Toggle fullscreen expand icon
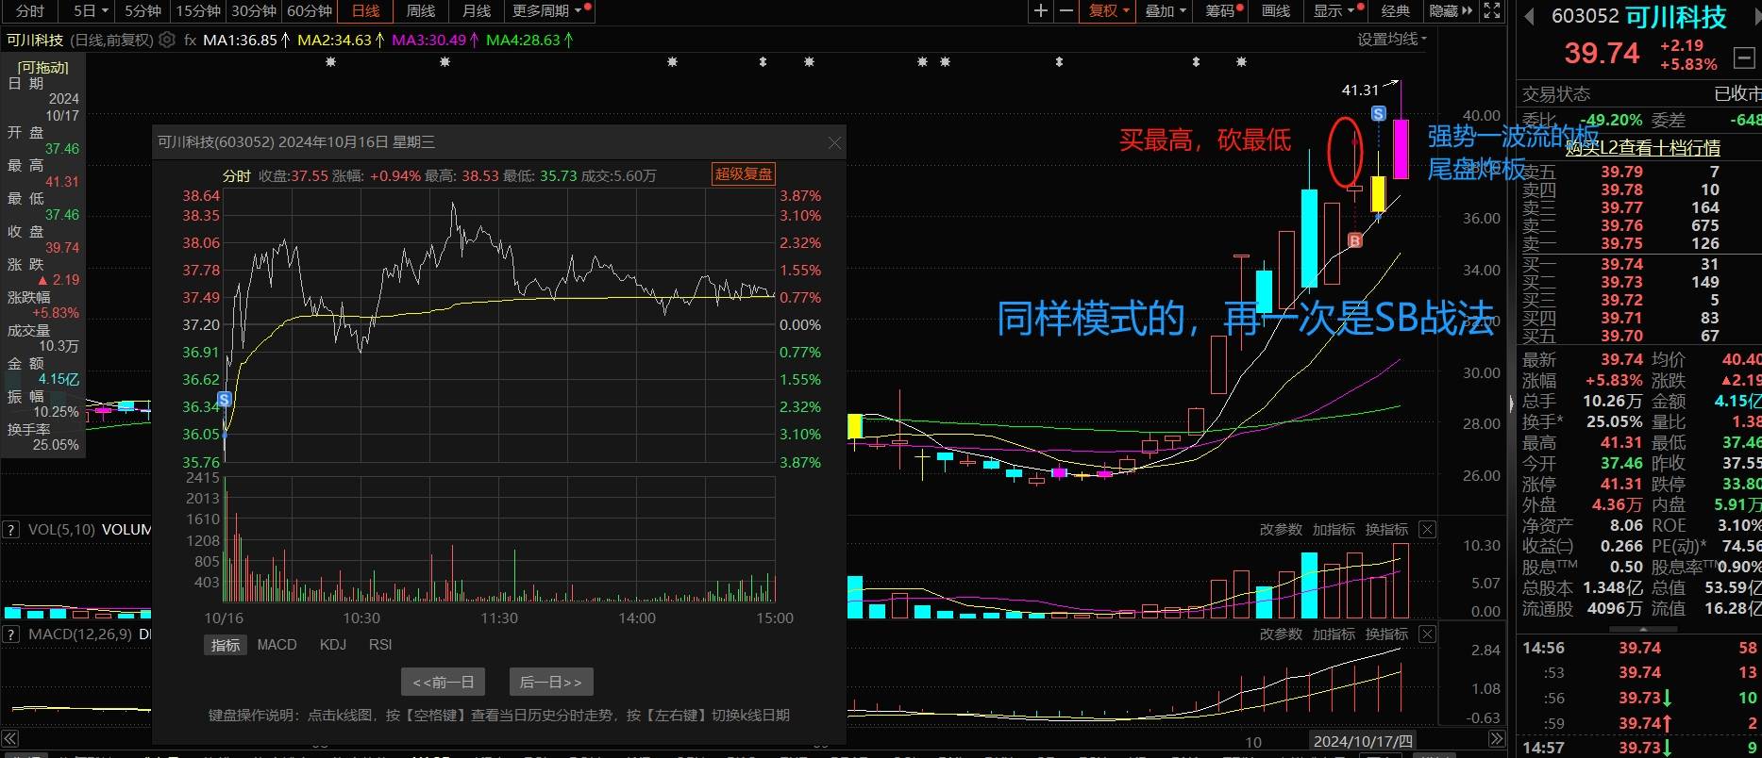Screen dimensions: 1762x758 coord(1492,11)
